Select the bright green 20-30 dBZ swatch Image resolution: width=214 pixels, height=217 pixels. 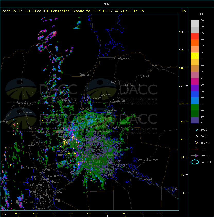click(x=194, y=107)
